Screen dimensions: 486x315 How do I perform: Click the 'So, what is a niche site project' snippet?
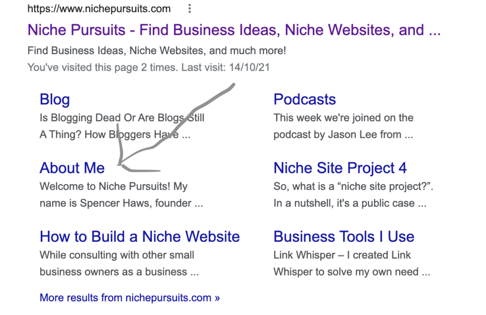(x=353, y=195)
